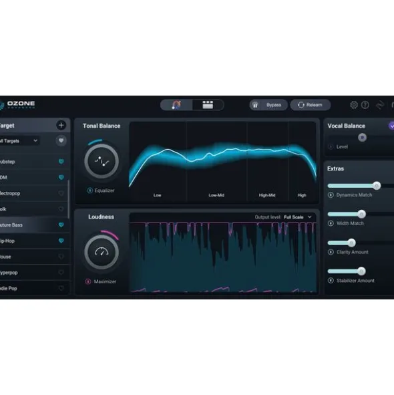Click the Dynamics Match slider handle
Image resolution: width=394 pixels, height=395 pixels.
coord(377,186)
